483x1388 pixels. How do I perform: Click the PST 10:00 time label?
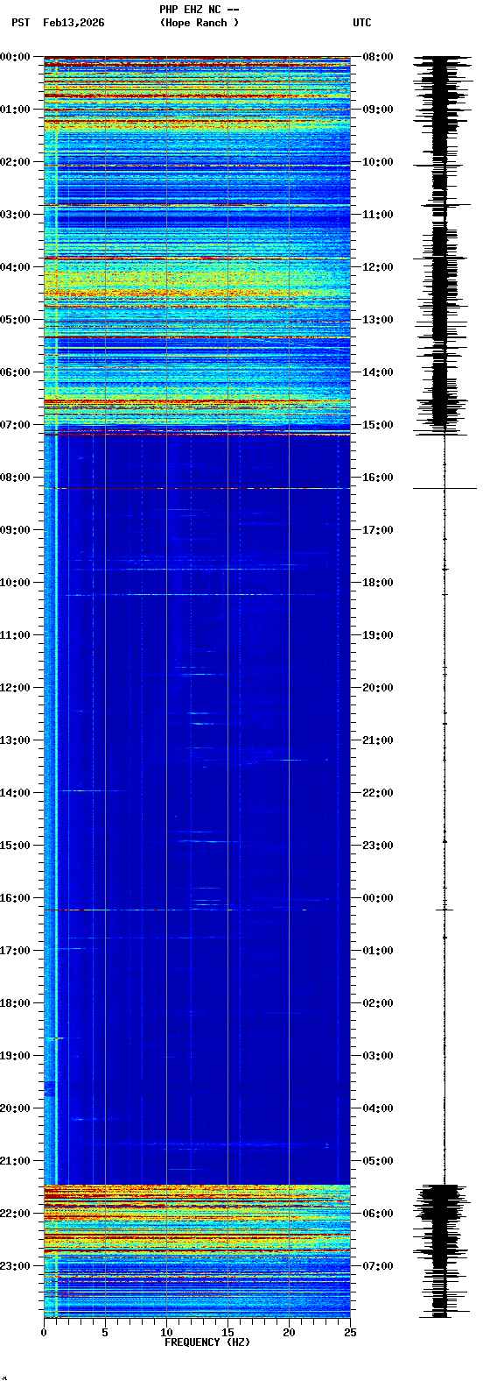pyautogui.click(x=16, y=583)
